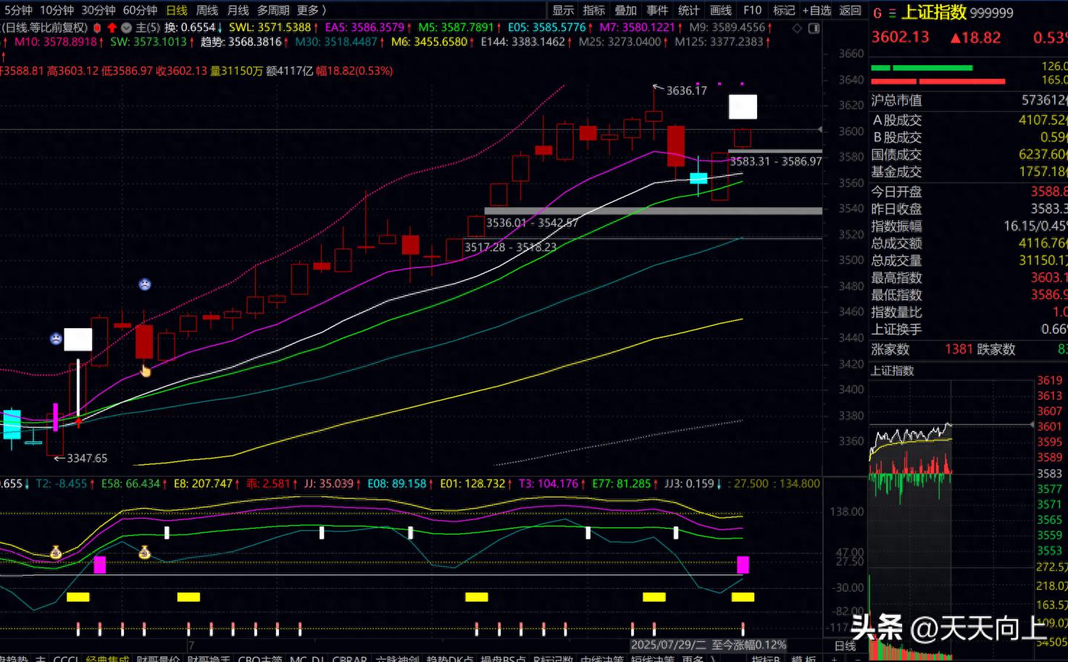The width and height of the screenshot is (1068, 662).
Task: Click the white candle top-right of chart
Action: click(743, 107)
